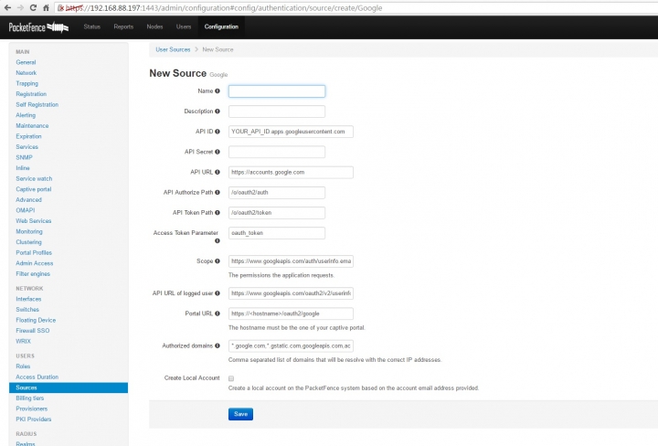
Task: Click the insecure https warning icon
Action: point(61,7)
